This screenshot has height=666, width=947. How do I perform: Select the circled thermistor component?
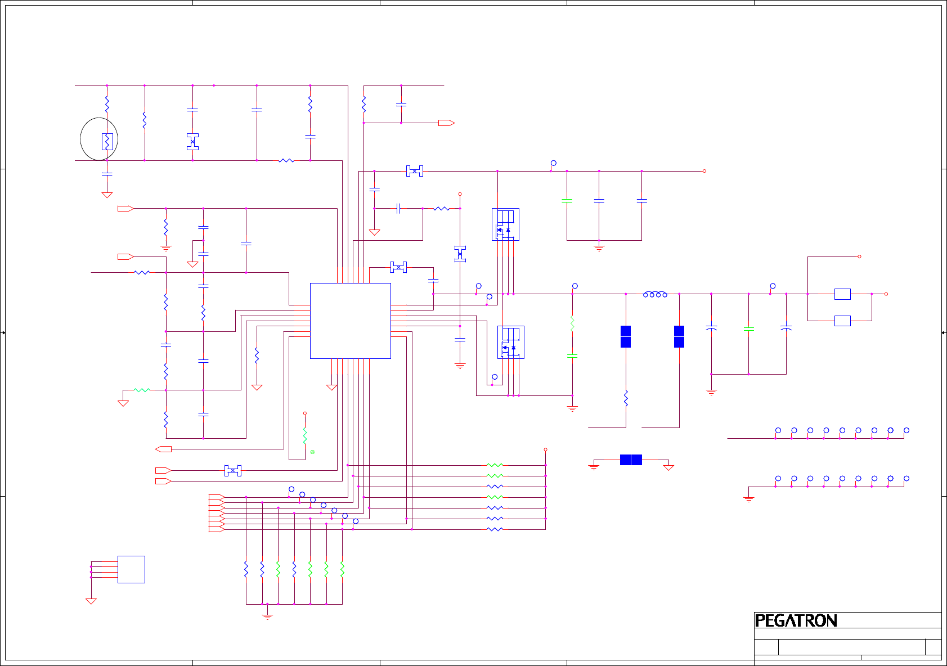107,141
